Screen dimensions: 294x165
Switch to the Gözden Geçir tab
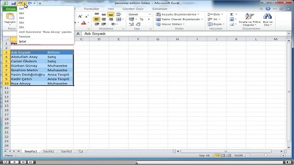click(133, 9)
